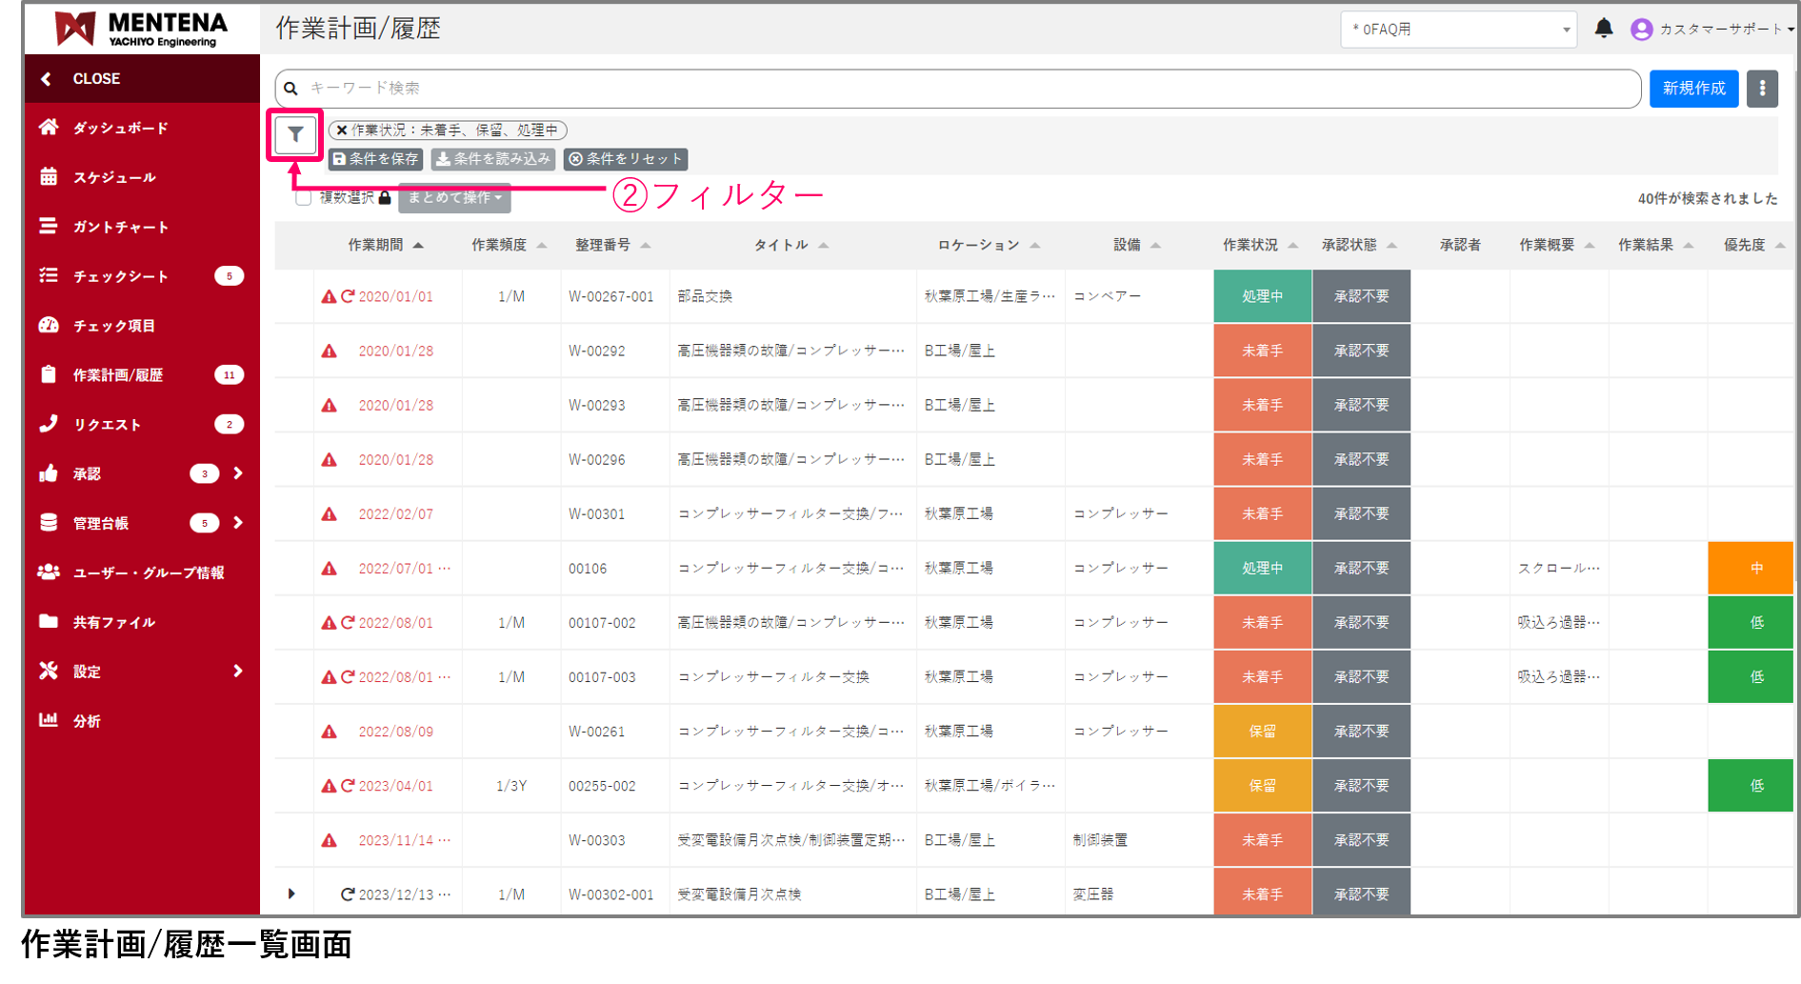Enable the 複数選択 checkbox

coord(304,197)
